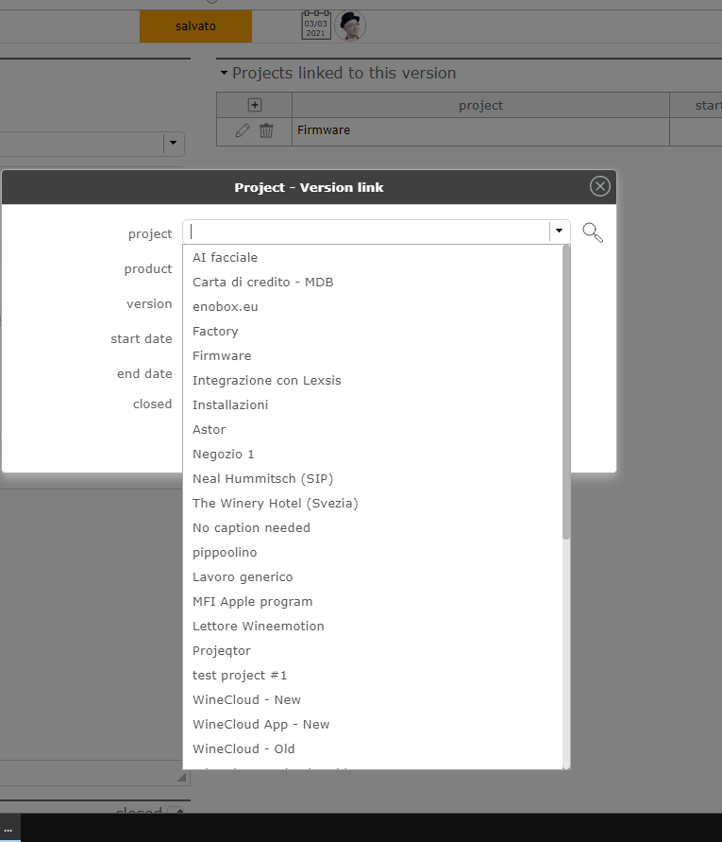
Task: Pick Factory in the project list
Action: 373,332
